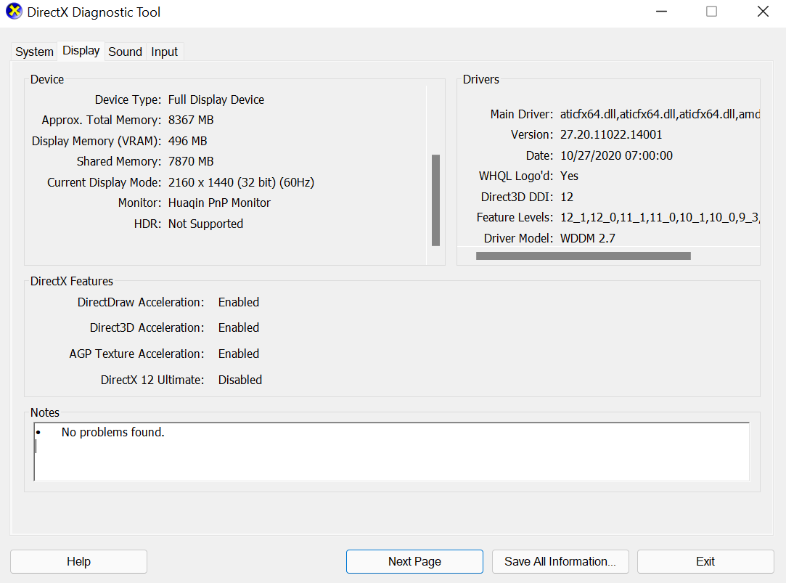786x583 pixels.
Task: Select AGP Texture Acceleration 'Enabled' value
Action: [x=239, y=354]
